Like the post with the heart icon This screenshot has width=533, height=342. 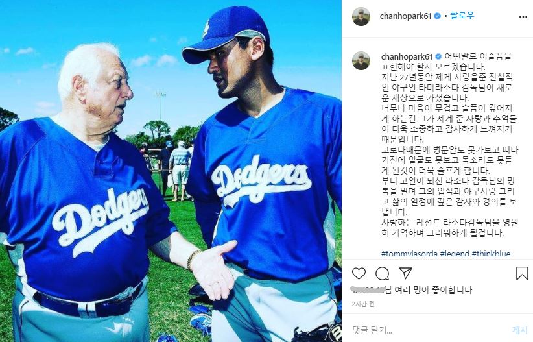359,273
